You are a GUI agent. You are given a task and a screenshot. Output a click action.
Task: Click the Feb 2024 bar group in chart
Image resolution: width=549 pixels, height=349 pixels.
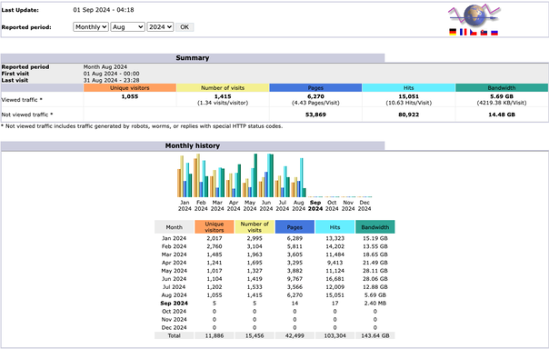click(x=201, y=175)
